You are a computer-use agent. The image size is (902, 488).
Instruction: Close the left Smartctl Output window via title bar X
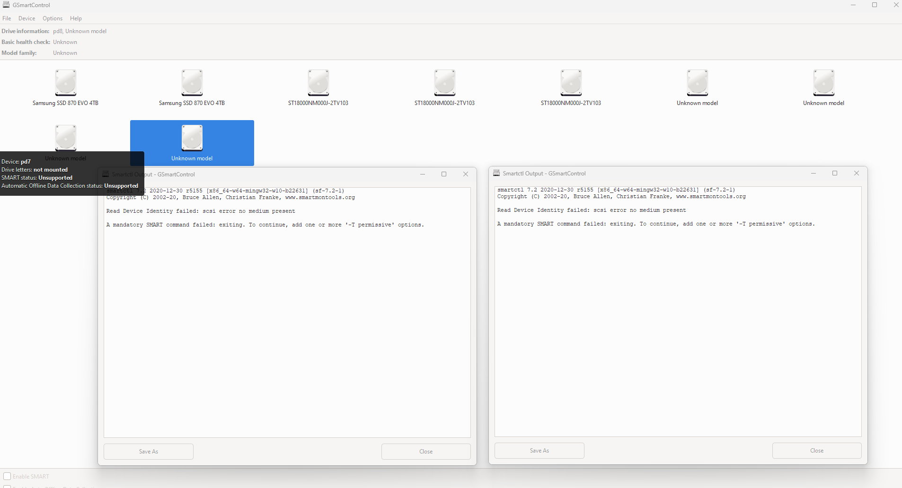click(x=466, y=174)
